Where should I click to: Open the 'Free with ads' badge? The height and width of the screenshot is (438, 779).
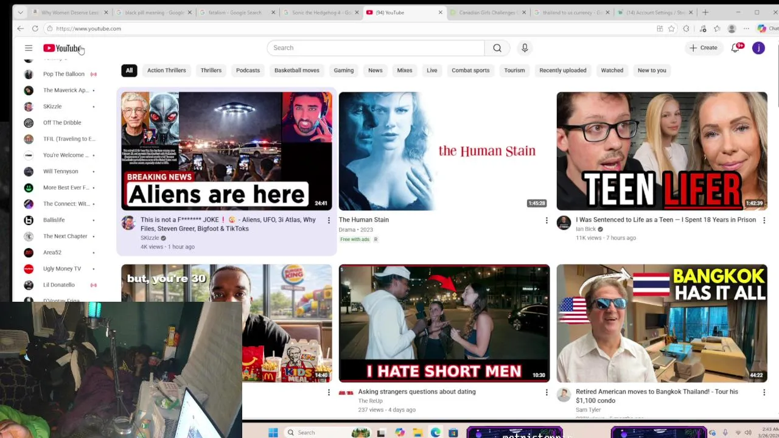tap(355, 240)
